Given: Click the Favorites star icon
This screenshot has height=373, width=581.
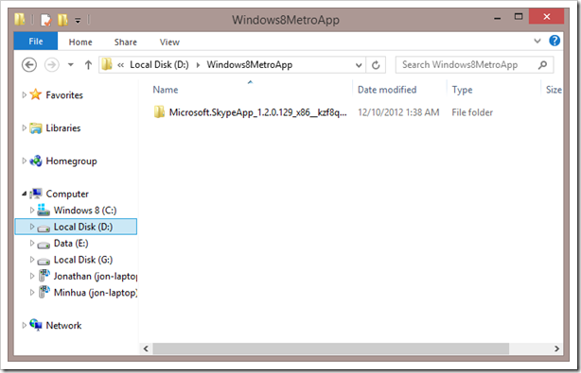Looking at the screenshot, I should pyautogui.click(x=36, y=94).
